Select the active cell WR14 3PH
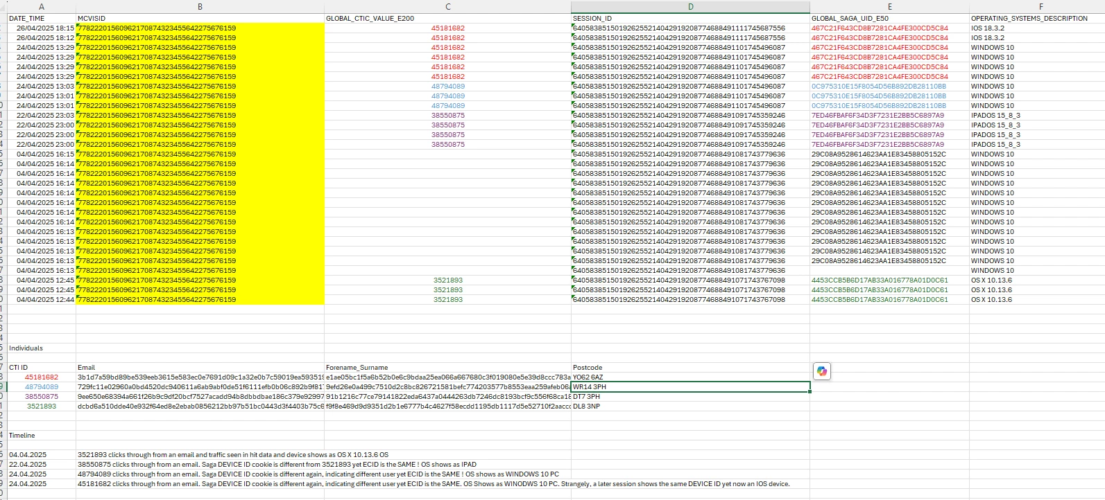The width and height of the screenshot is (1105, 500). click(690, 387)
